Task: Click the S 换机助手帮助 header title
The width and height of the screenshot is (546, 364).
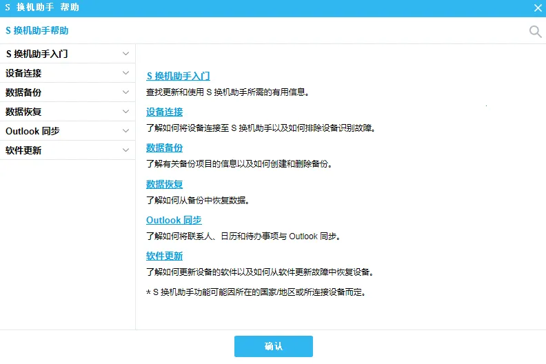Action: [x=37, y=30]
